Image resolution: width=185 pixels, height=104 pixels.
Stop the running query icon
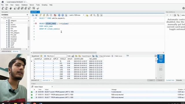click(x=51, y=15)
